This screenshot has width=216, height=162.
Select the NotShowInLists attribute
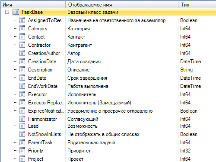point(44,134)
